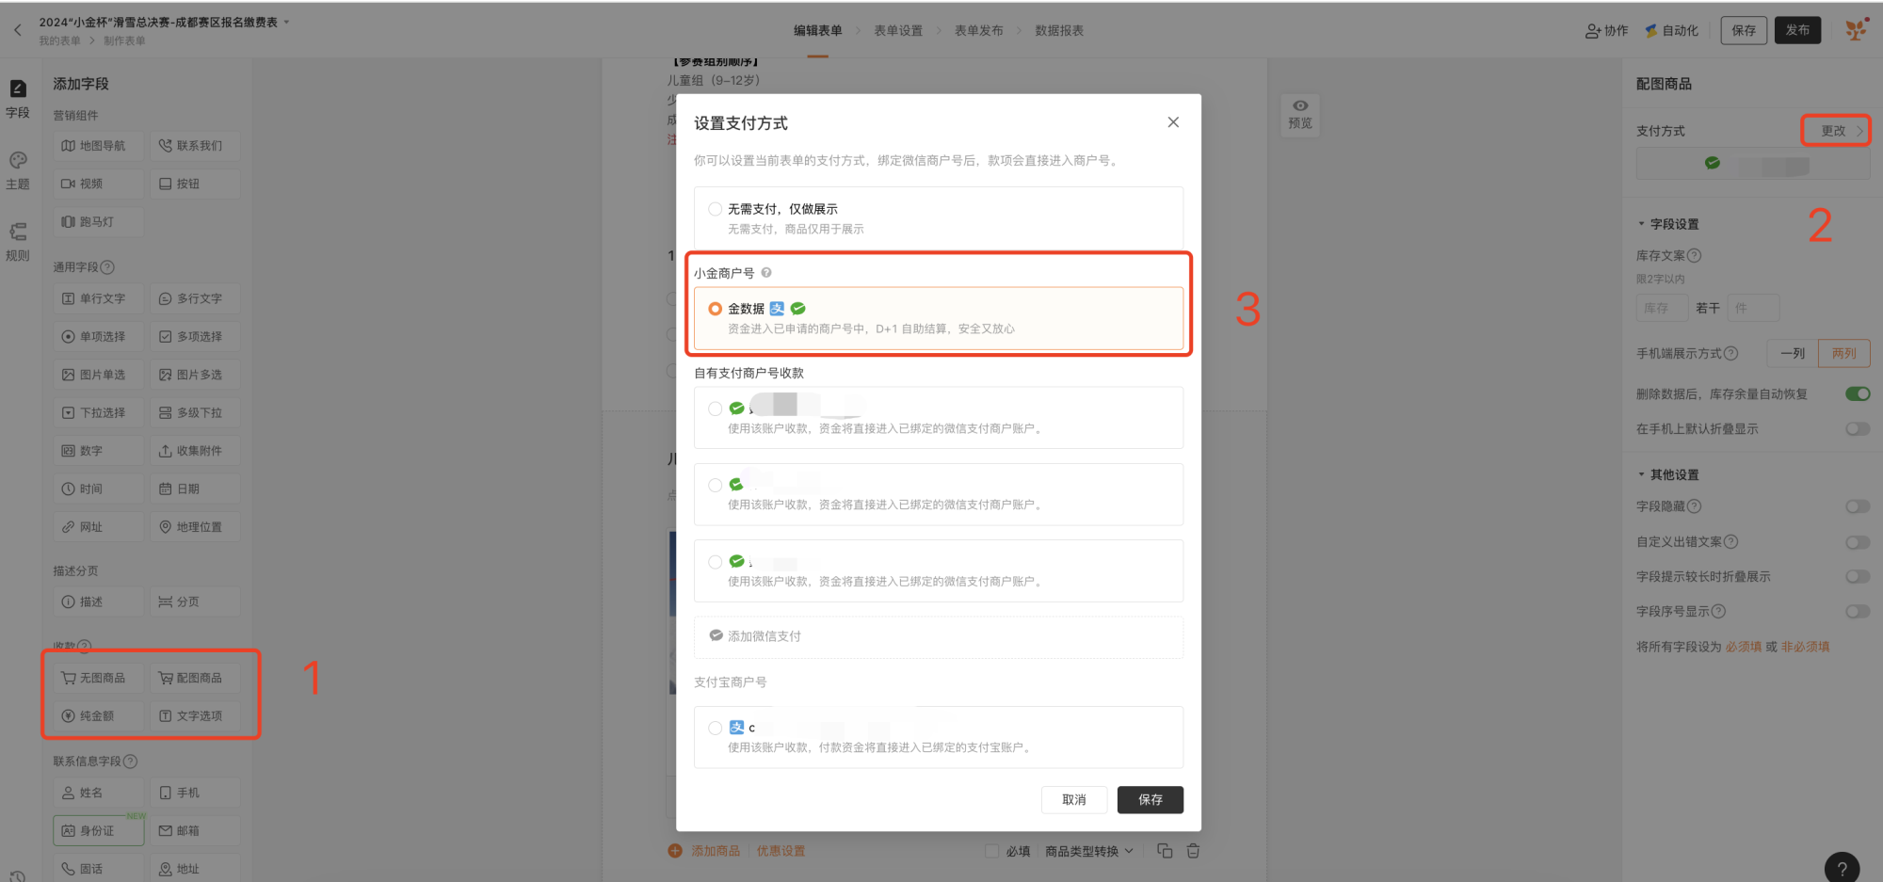Click the back arrow icon at top left

17,30
